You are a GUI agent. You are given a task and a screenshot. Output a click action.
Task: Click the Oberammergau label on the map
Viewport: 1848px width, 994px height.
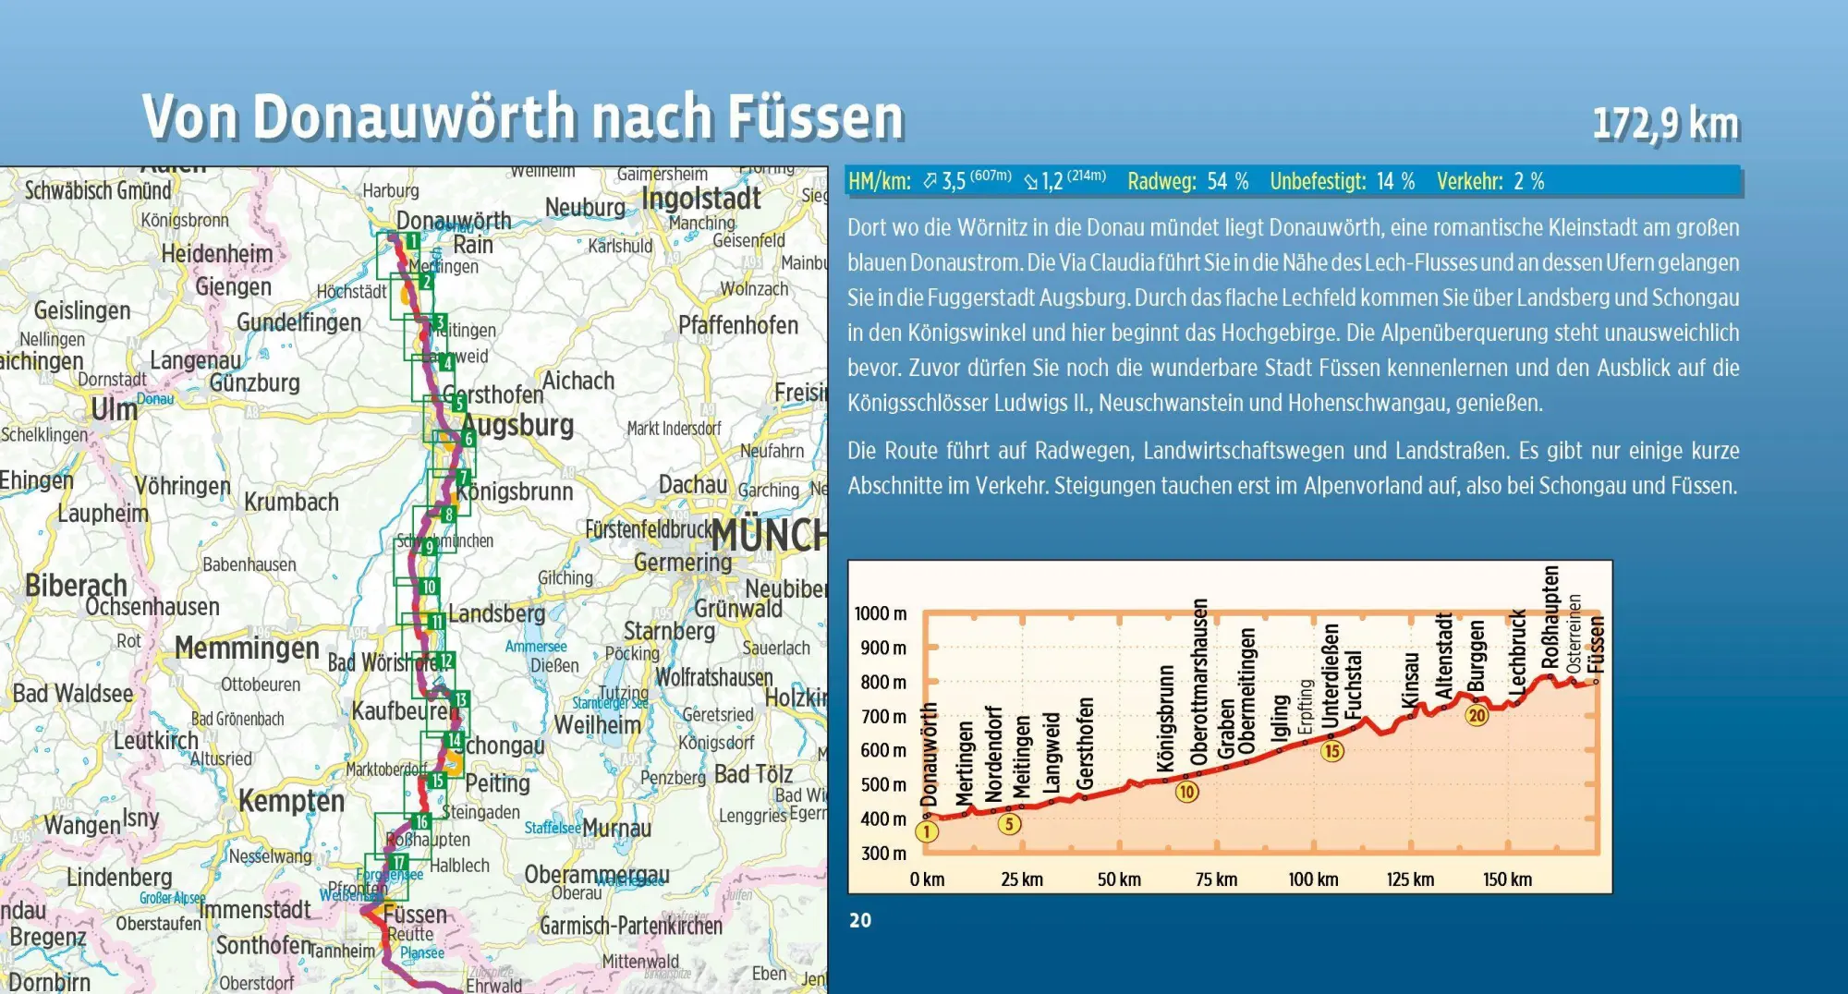[597, 875]
